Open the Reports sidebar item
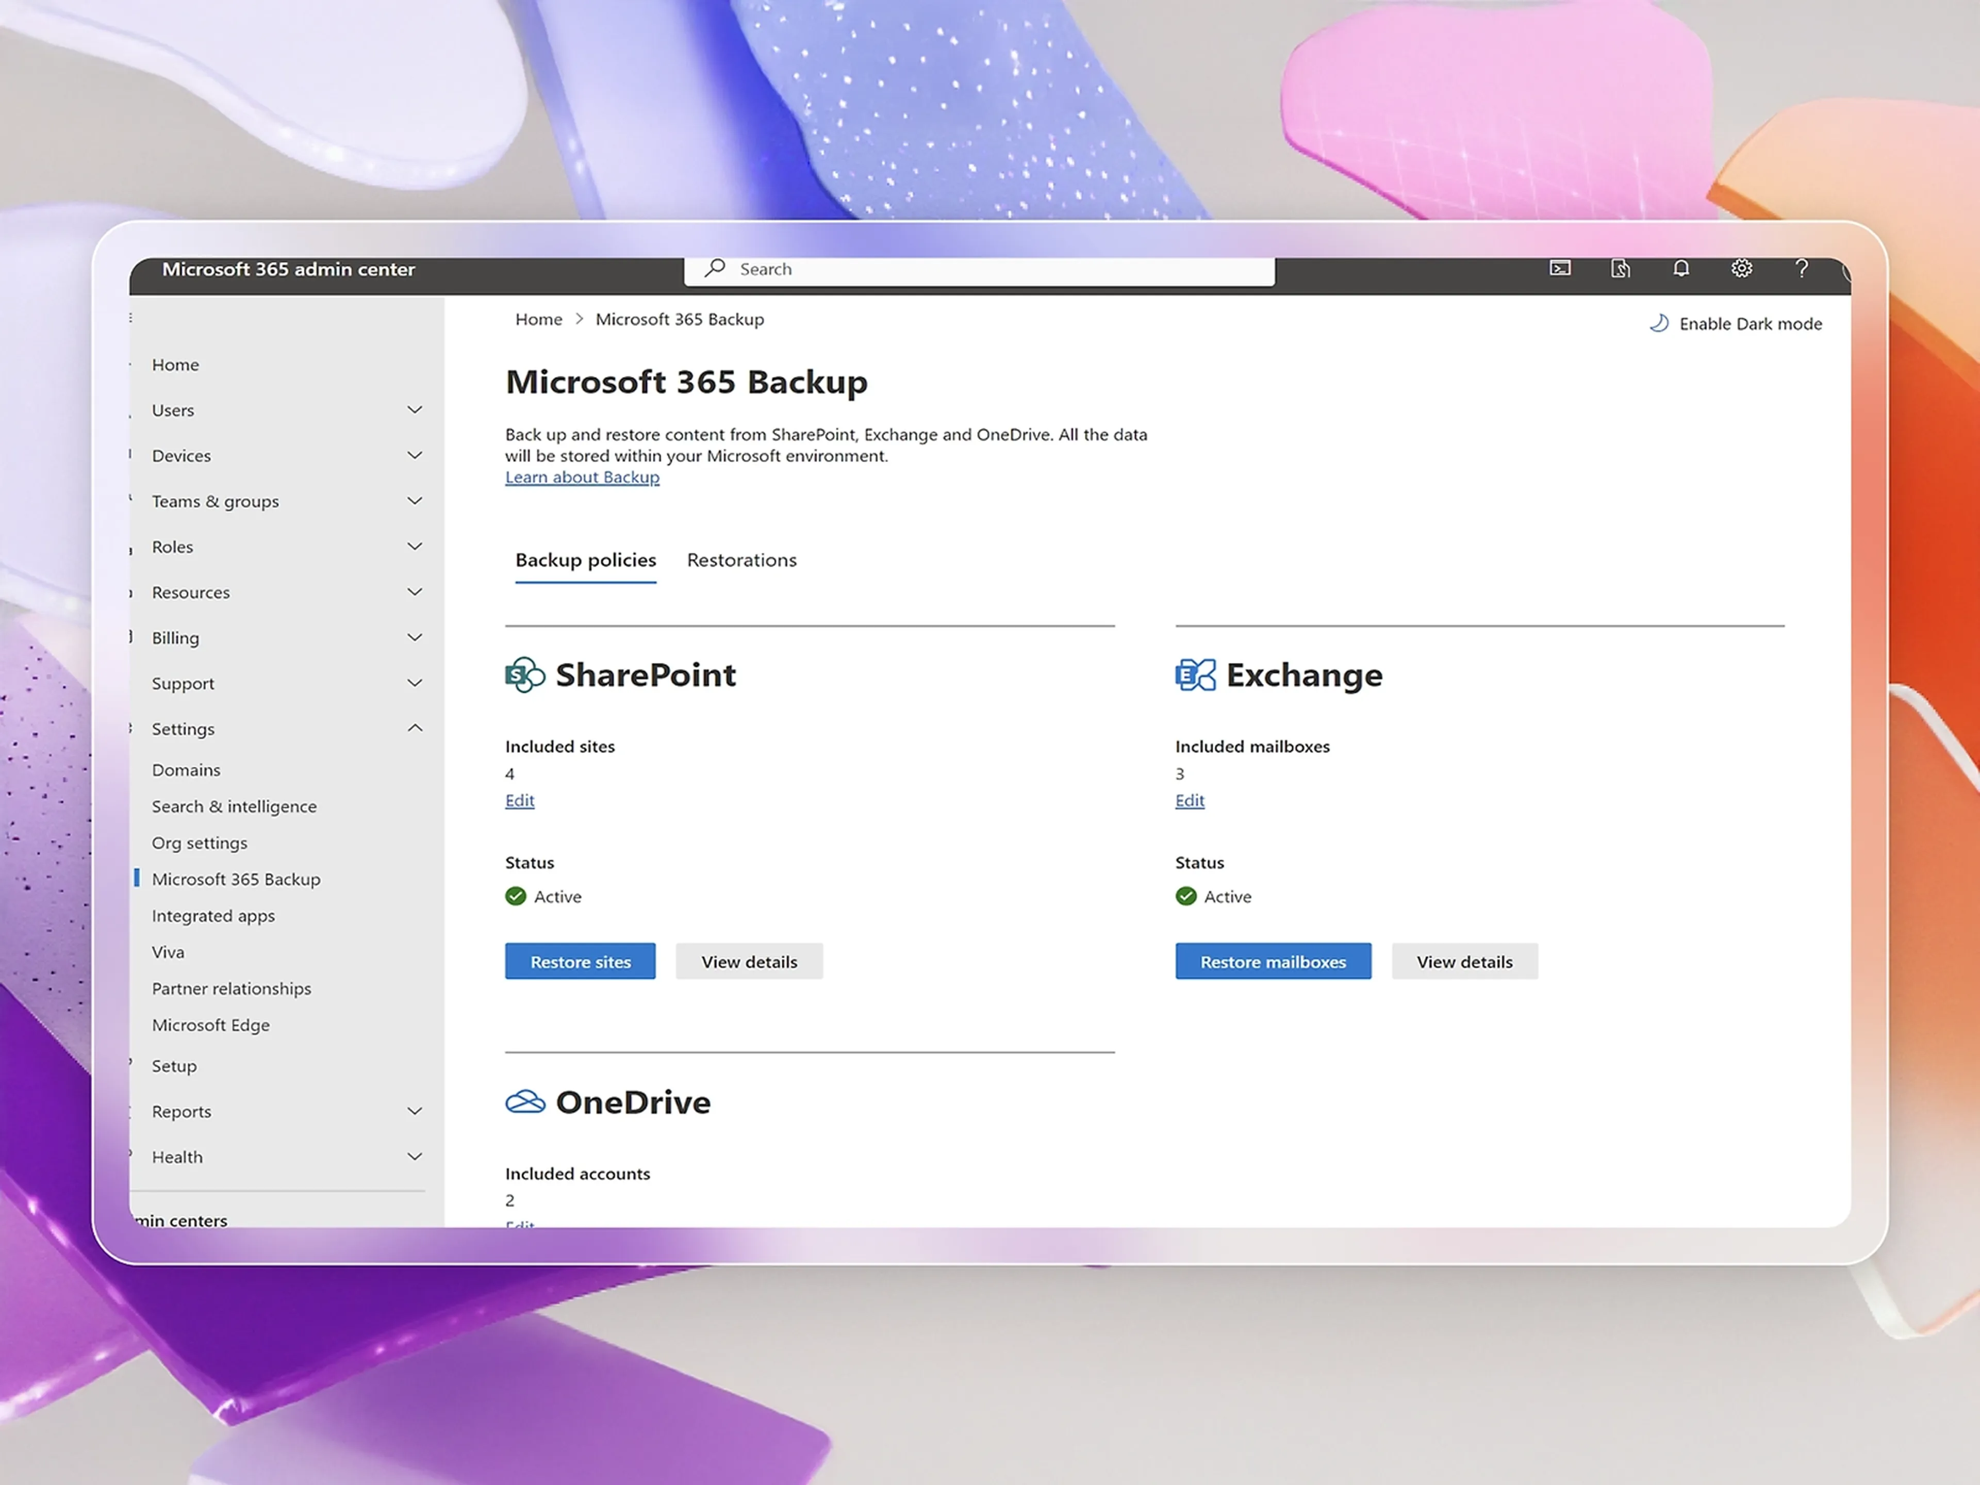 181,1112
